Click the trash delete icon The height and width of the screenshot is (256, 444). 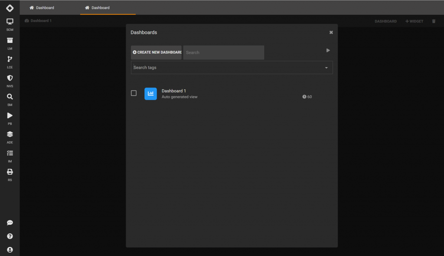point(434,21)
